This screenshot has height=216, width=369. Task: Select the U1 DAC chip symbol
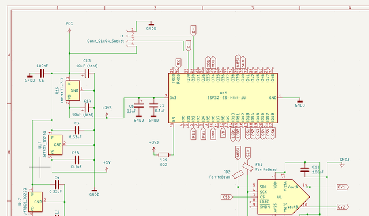tap(283, 197)
